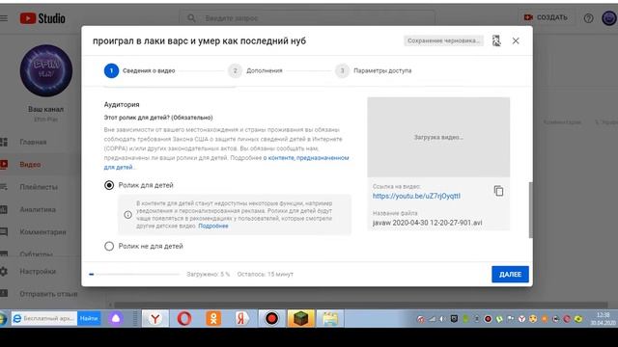618x347 pixels.
Task: Click the Studio search input field
Action: [x=307, y=18]
